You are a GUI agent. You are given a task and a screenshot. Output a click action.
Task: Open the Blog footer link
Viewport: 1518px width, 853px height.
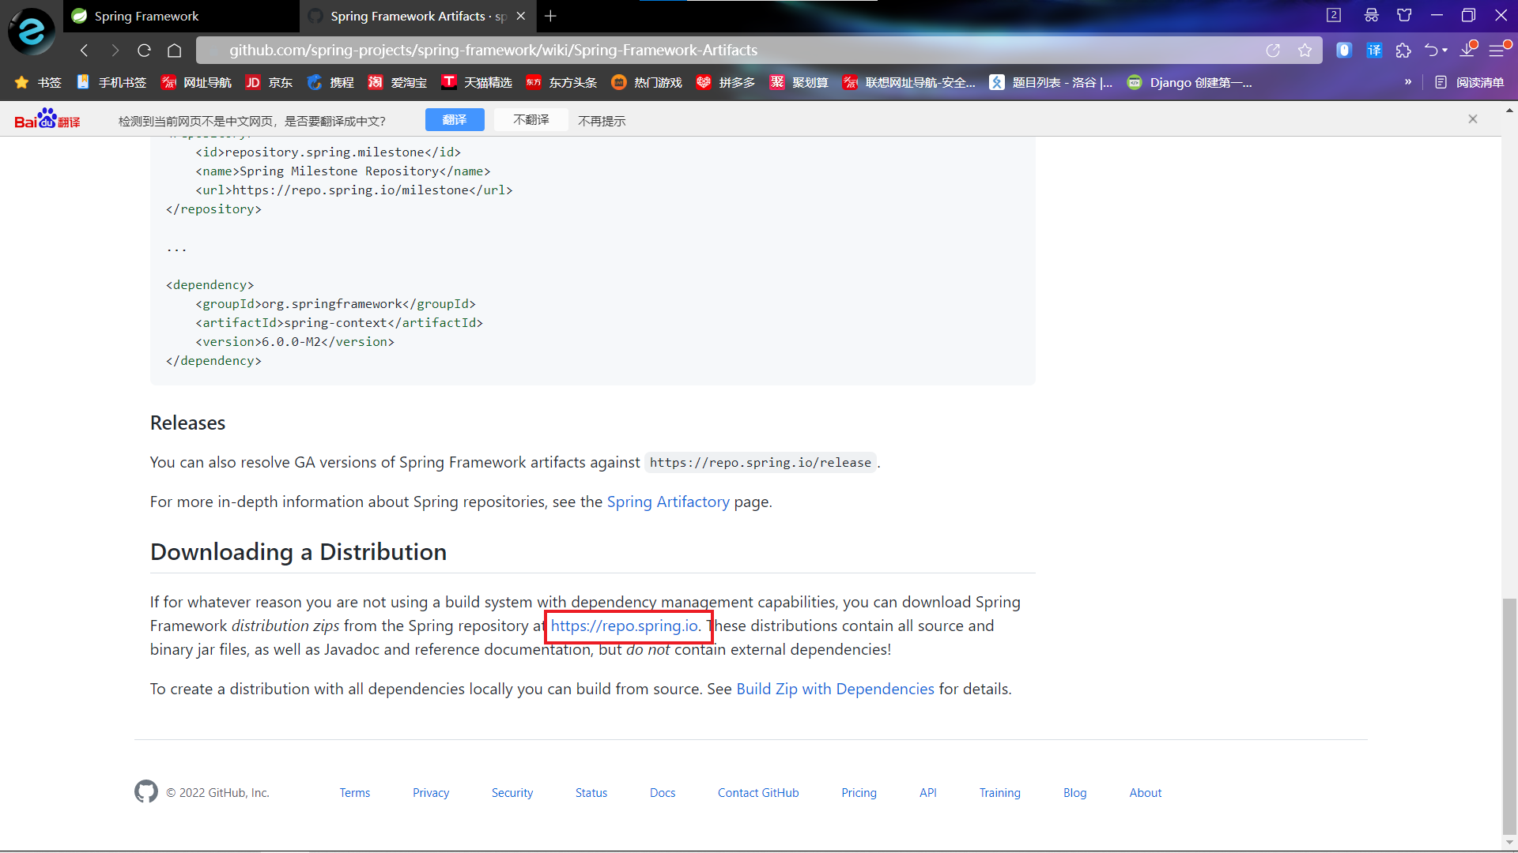click(x=1074, y=793)
